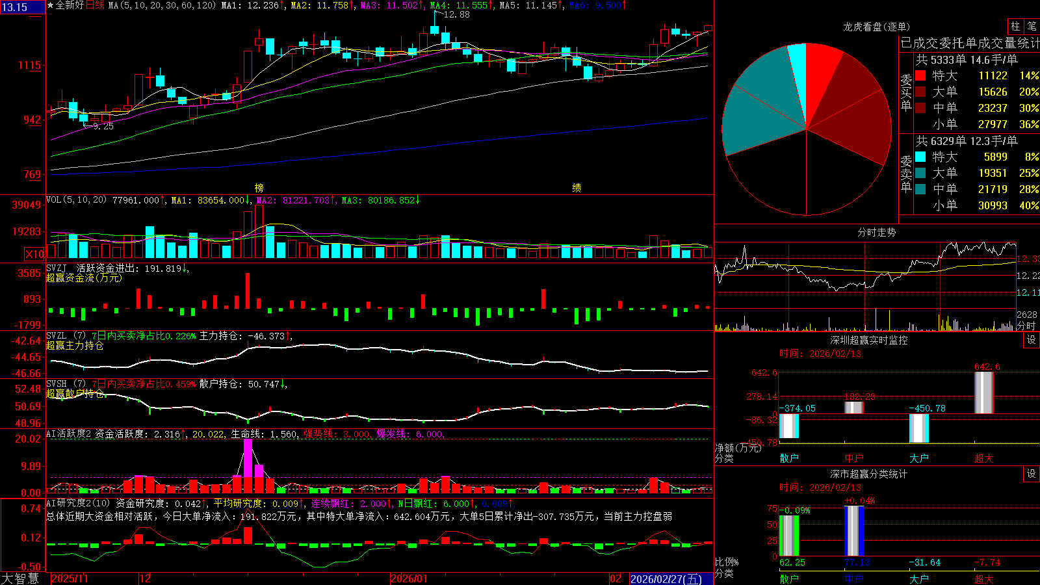The image size is (1040, 585).
Task: Click the teal 大单 sell-order swatch
Action: [920, 173]
